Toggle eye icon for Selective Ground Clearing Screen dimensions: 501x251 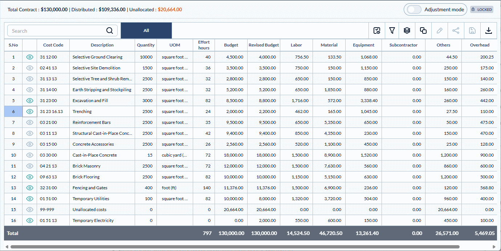click(x=30, y=57)
